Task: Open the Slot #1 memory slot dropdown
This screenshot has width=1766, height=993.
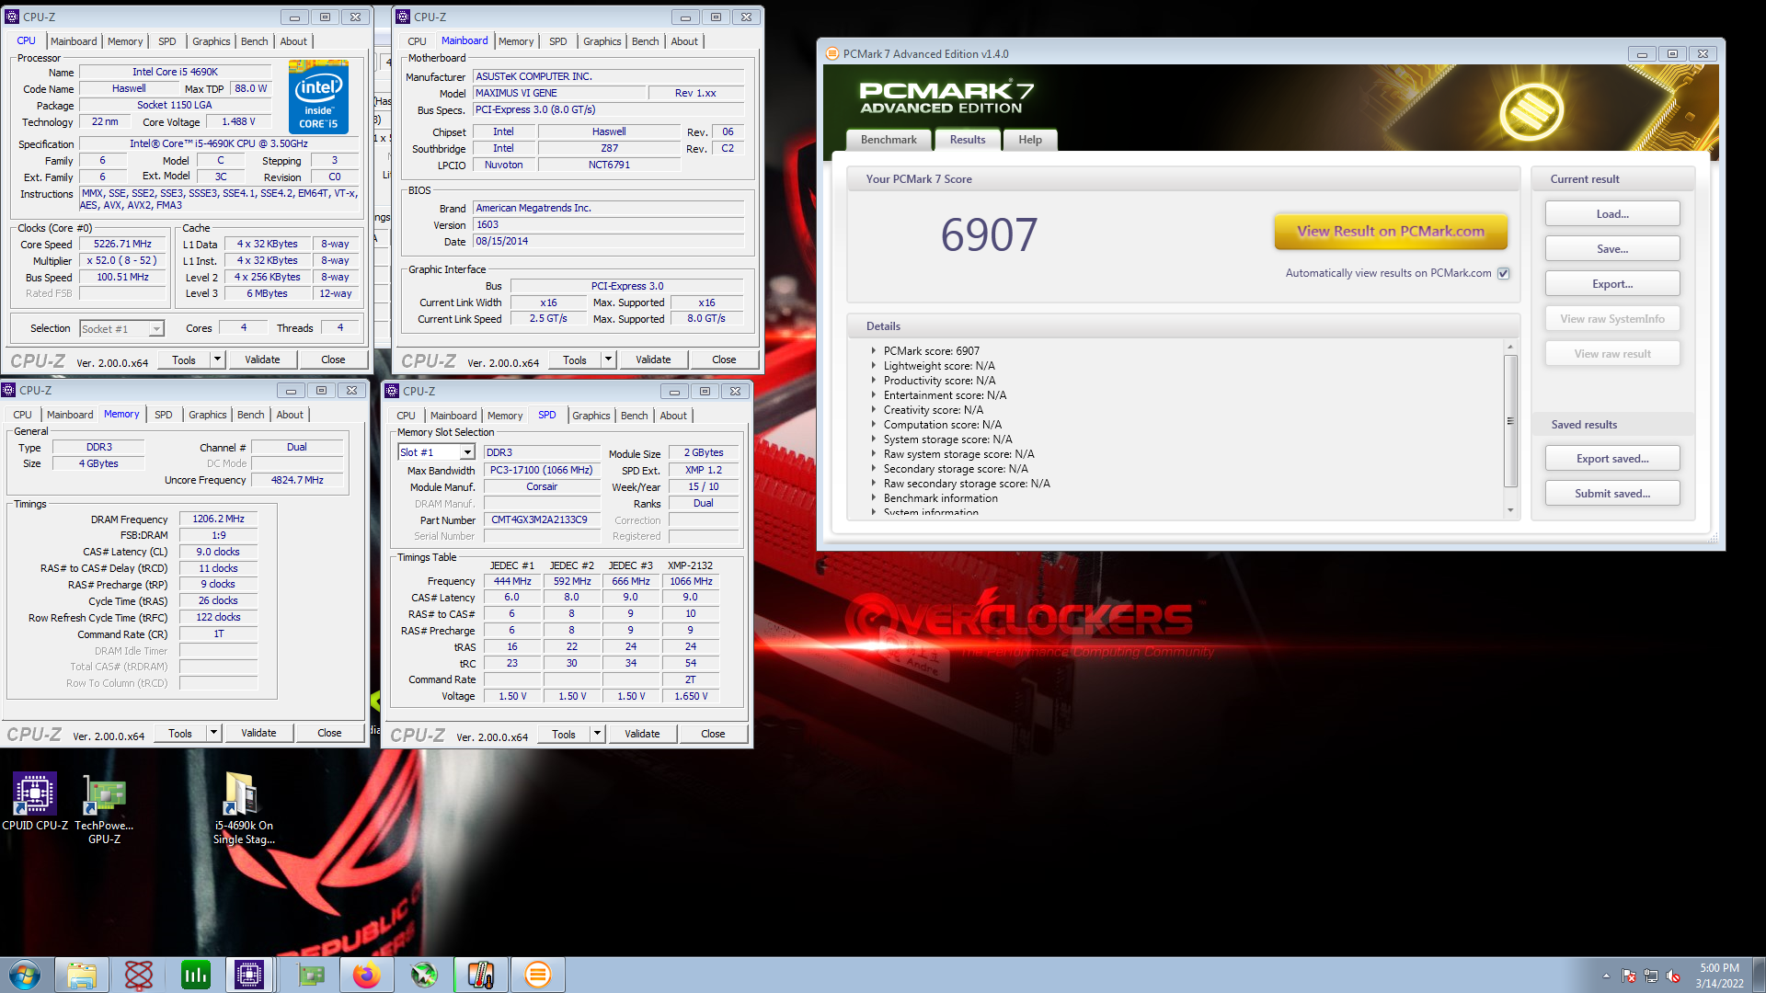Action: pyautogui.click(x=467, y=452)
